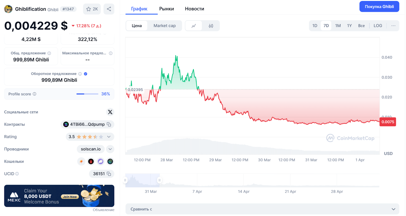Select Market cap chart mode
Screen dimensions: 406x216
click(x=164, y=26)
